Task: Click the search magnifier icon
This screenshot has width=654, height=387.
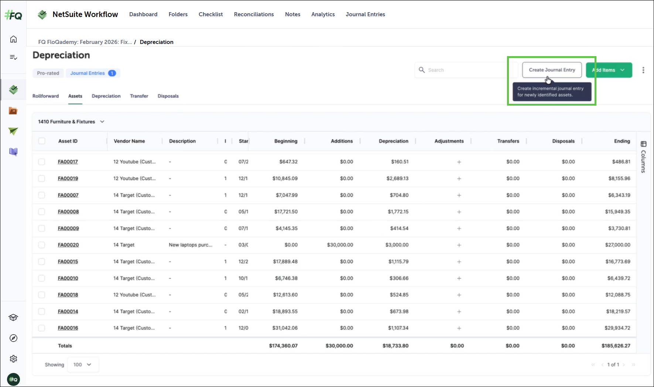Action: (422, 70)
